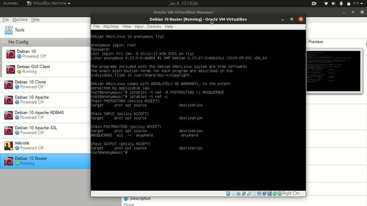This screenshot has height=206, width=367.
Task: Open the VM window Input menu
Action: 139,27
